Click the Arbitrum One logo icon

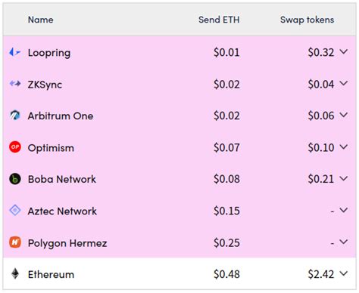[x=15, y=116]
